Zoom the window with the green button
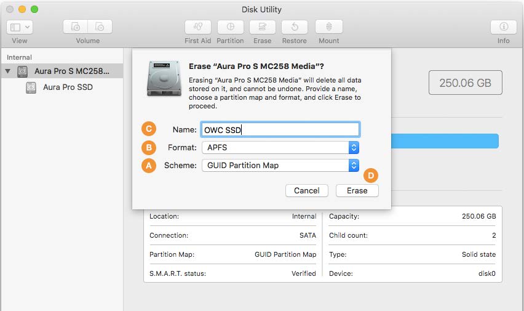524x311 pixels. click(x=34, y=9)
